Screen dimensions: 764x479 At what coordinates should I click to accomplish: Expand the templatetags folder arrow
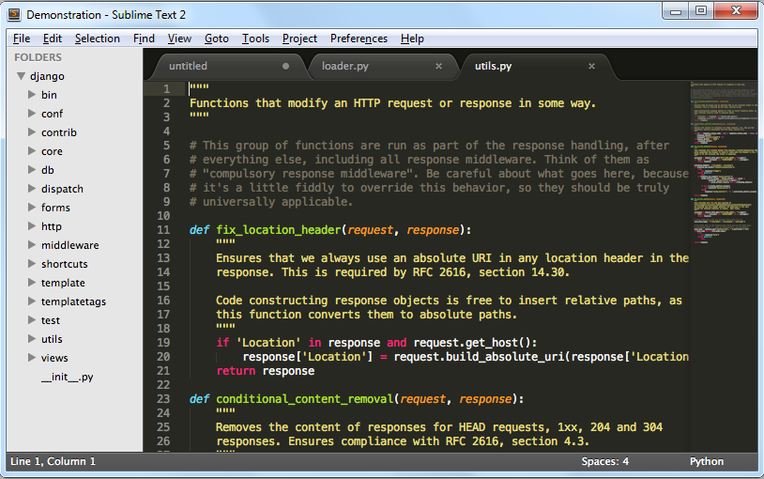coord(33,301)
